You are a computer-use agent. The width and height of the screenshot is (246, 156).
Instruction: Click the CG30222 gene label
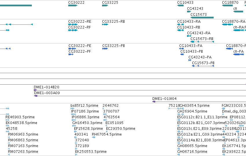tap(76, 3)
